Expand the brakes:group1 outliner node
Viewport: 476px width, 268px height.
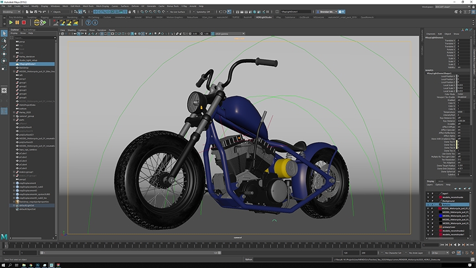click(14, 172)
